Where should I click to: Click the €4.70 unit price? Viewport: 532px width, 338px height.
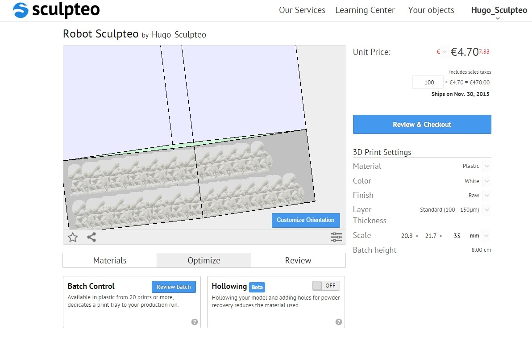click(x=465, y=52)
